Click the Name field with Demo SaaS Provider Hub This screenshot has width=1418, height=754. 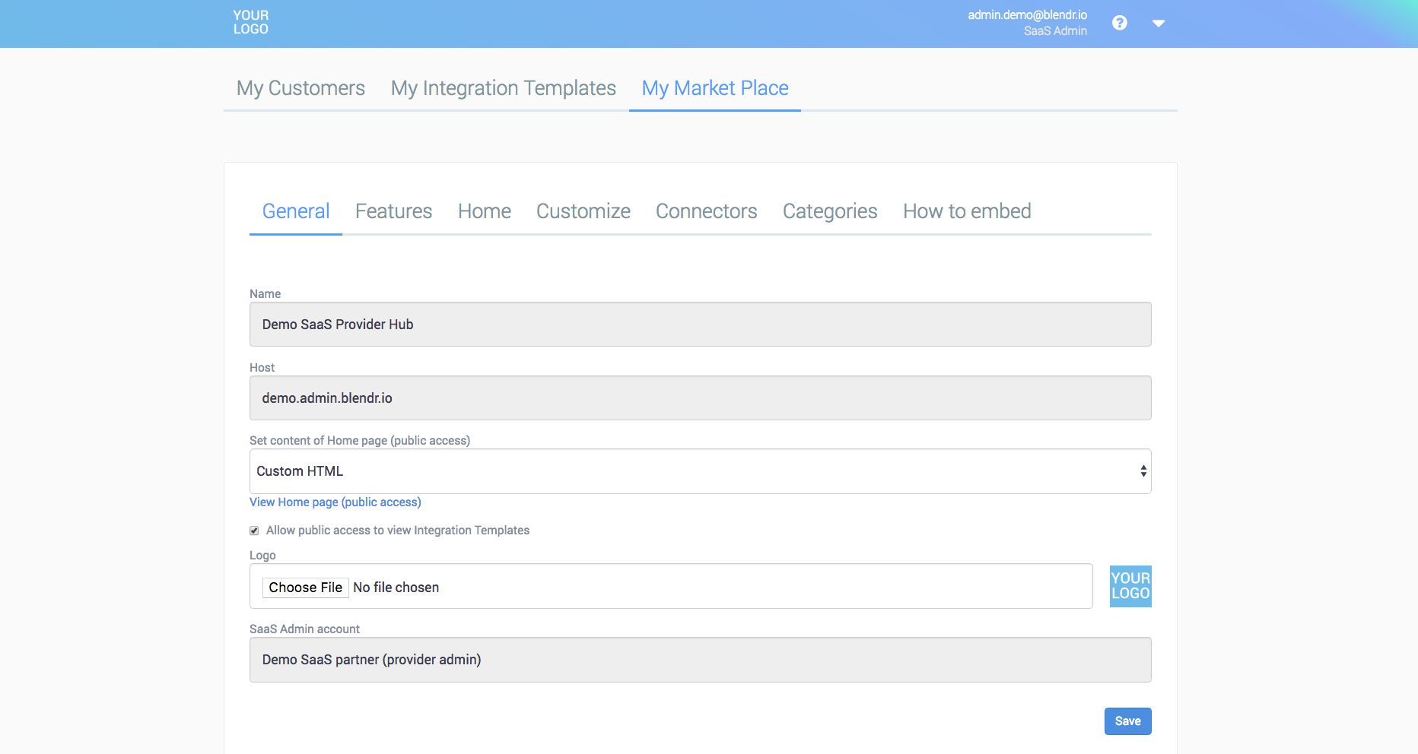(701, 325)
